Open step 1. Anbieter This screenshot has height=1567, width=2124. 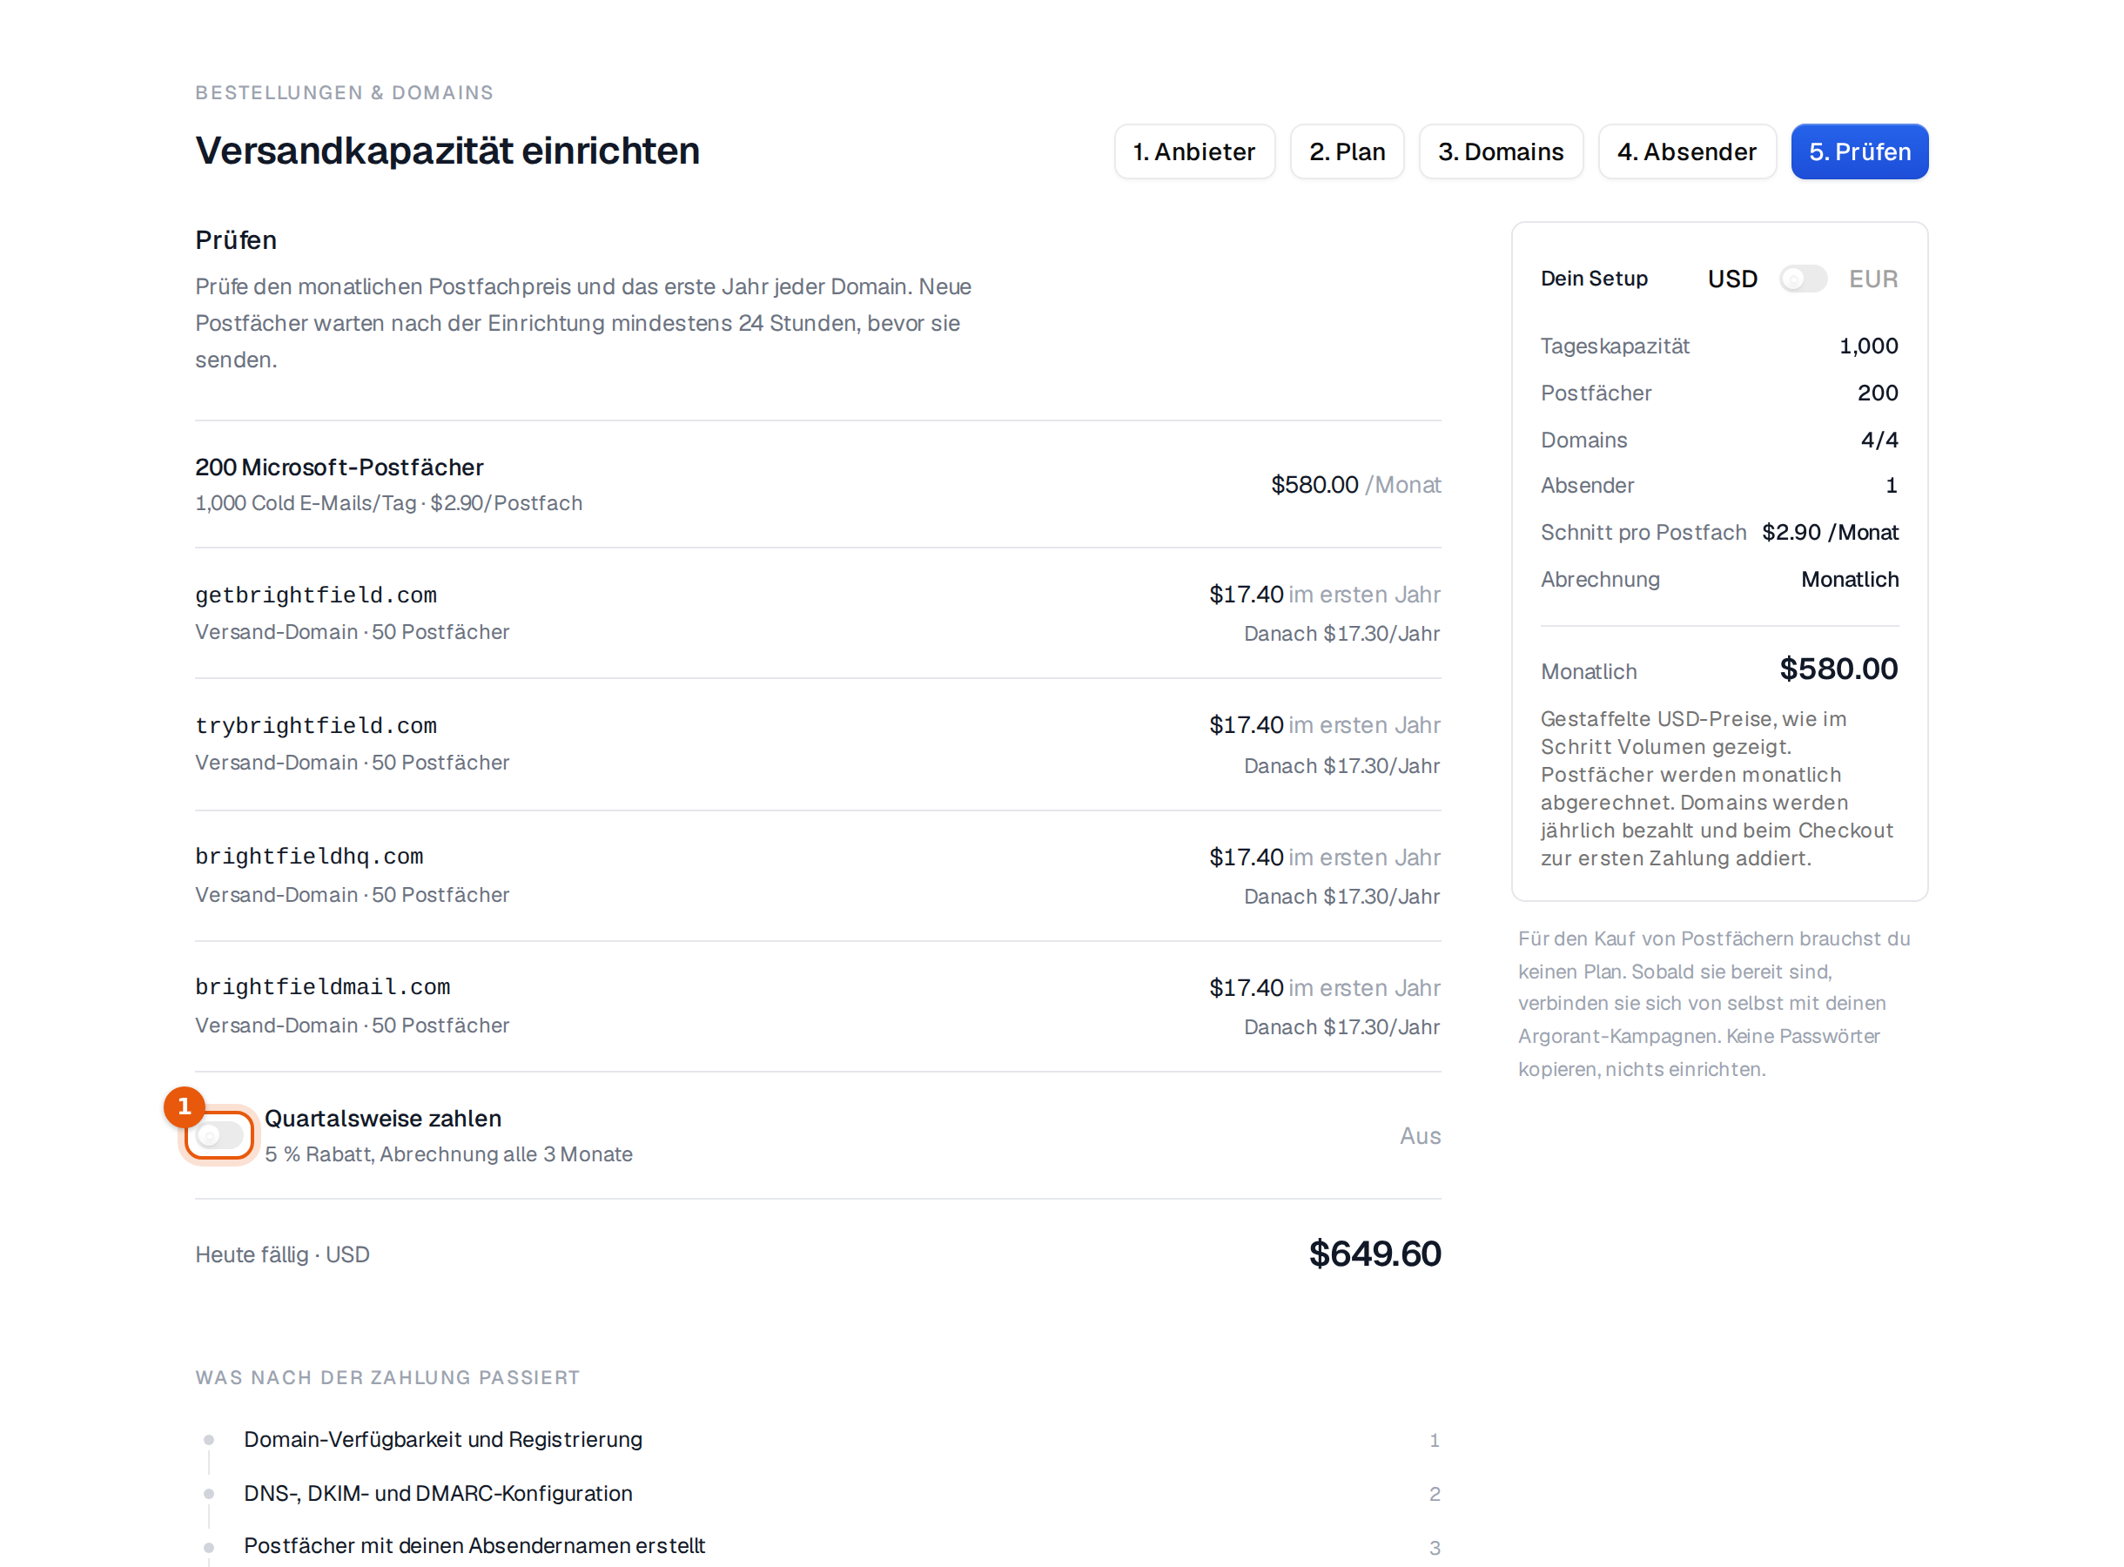point(1193,151)
